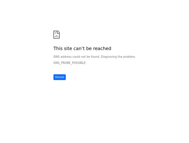Retry loading the page with the blue Reload button

click(60, 77)
